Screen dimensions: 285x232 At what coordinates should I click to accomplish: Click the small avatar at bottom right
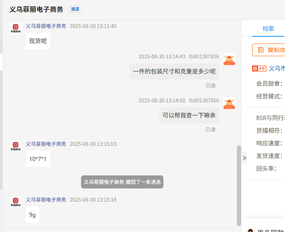[x=250, y=230]
